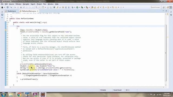Open the Source menu
Viewport: 173px width, 97px height.
point(11,4)
